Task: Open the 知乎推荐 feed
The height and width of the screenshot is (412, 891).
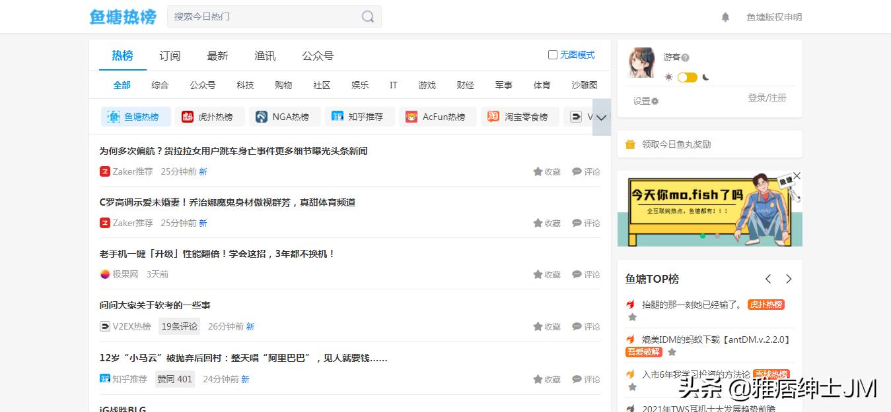Action: pyautogui.click(x=360, y=116)
